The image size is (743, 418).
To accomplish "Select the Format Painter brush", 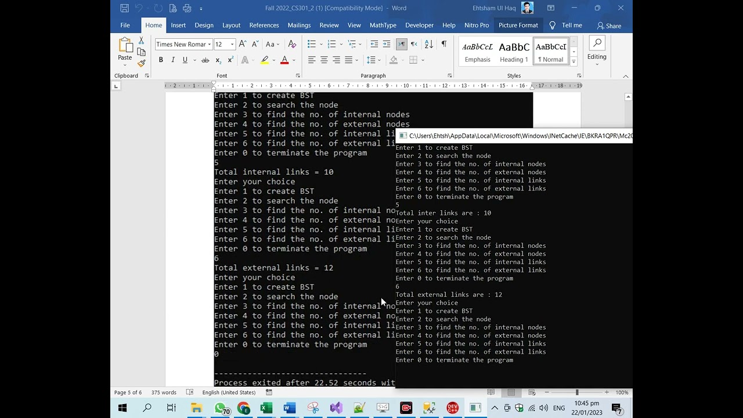I will (141, 63).
